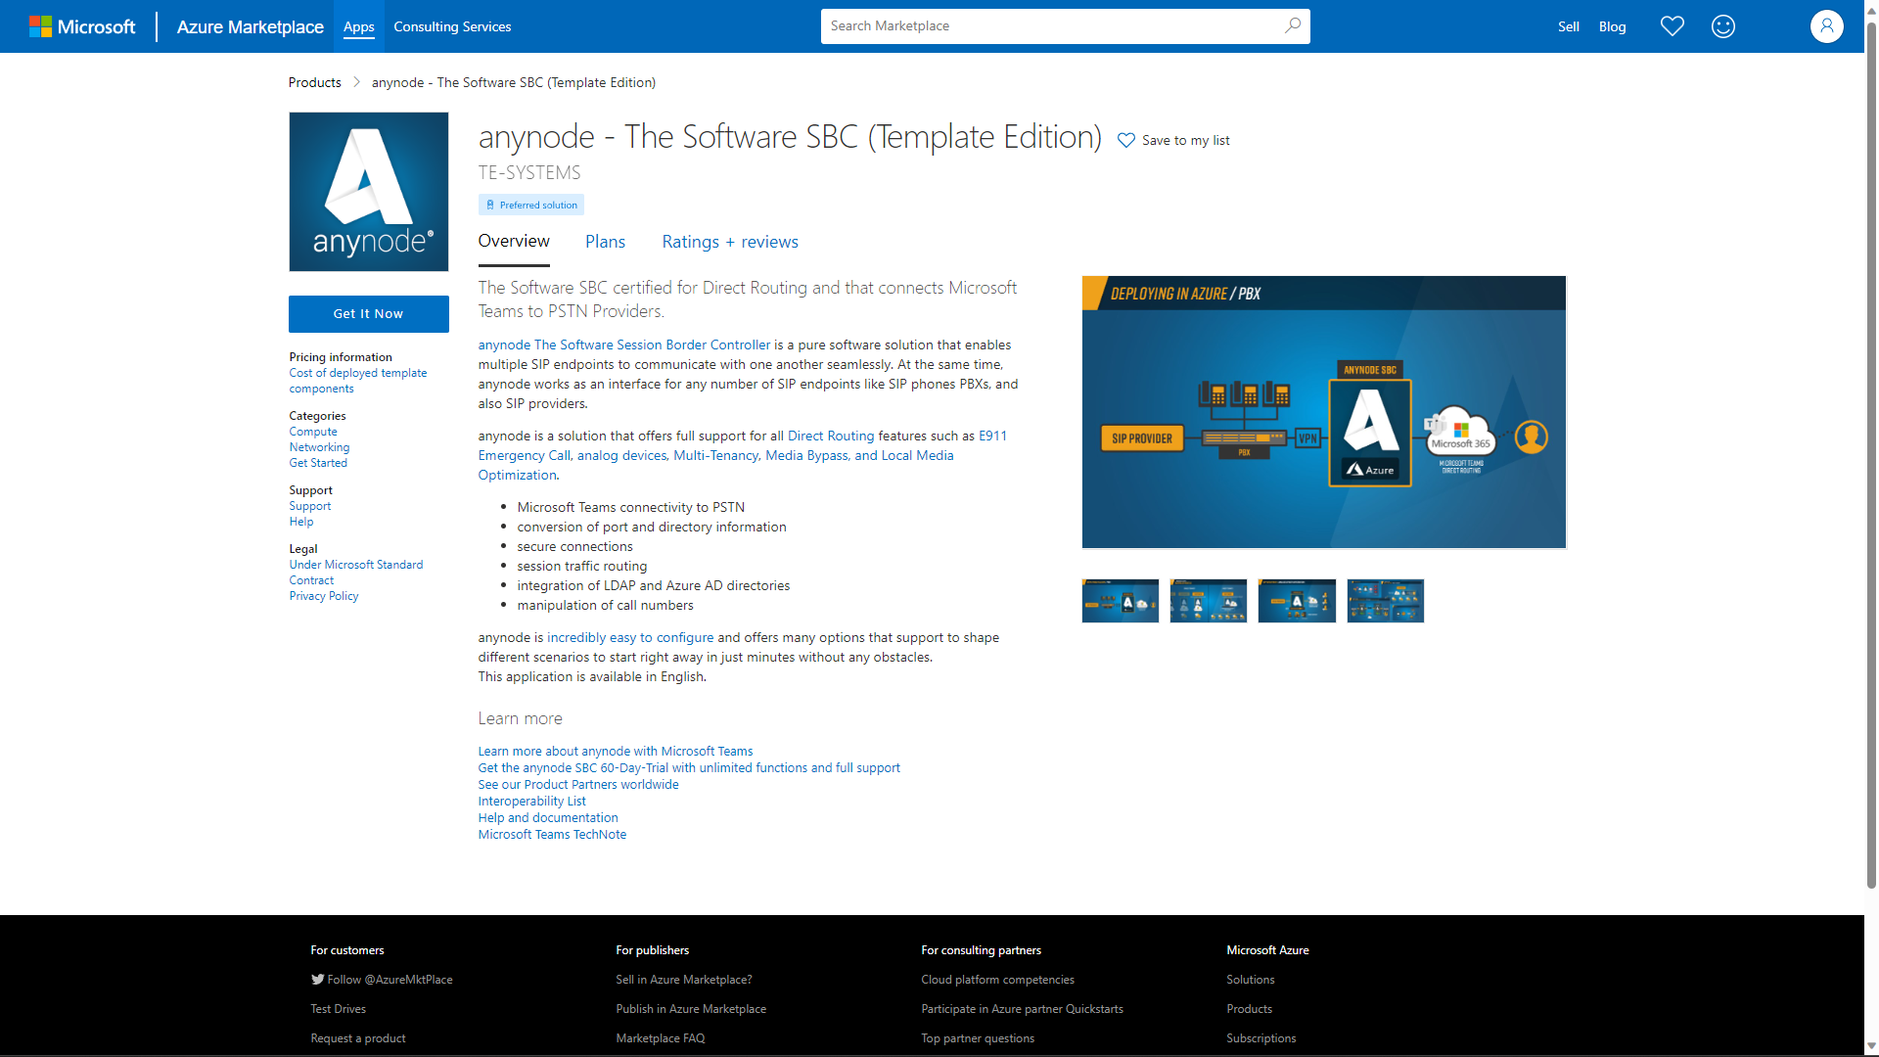Image resolution: width=1879 pixels, height=1057 pixels.
Task: Go to Azure Marketplace home
Action: 250,26
